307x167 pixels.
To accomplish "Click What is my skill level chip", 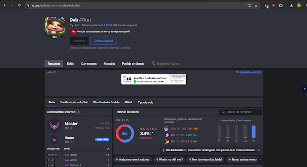I will pos(169,160).
